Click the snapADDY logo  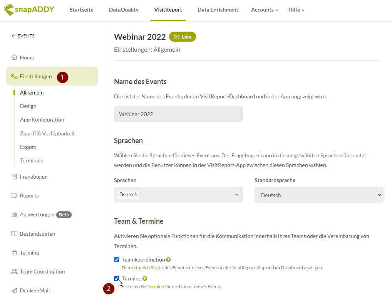tap(29, 10)
